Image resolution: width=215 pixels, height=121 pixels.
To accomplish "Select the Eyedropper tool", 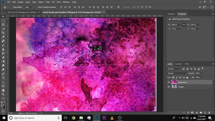I will point(3,37).
